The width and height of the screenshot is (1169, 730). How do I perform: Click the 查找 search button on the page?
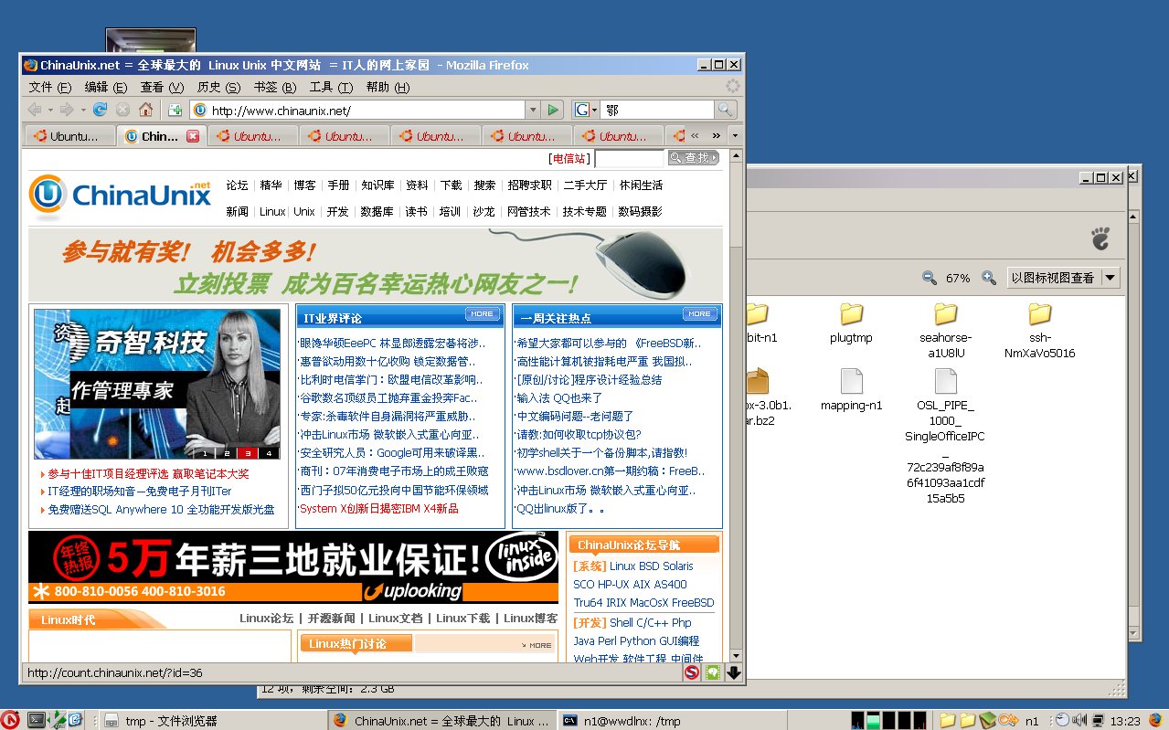tap(693, 158)
